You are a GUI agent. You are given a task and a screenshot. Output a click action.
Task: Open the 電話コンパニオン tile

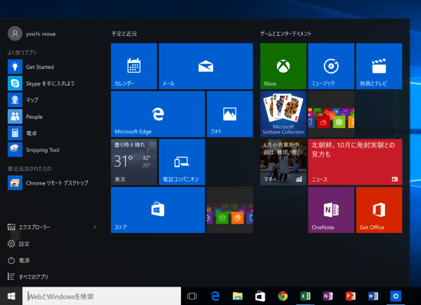click(x=182, y=162)
